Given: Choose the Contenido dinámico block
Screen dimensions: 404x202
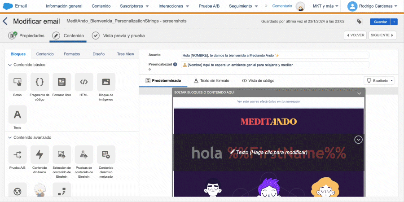Looking at the screenshot, I should pyautogui.click(x=40, y=155).
